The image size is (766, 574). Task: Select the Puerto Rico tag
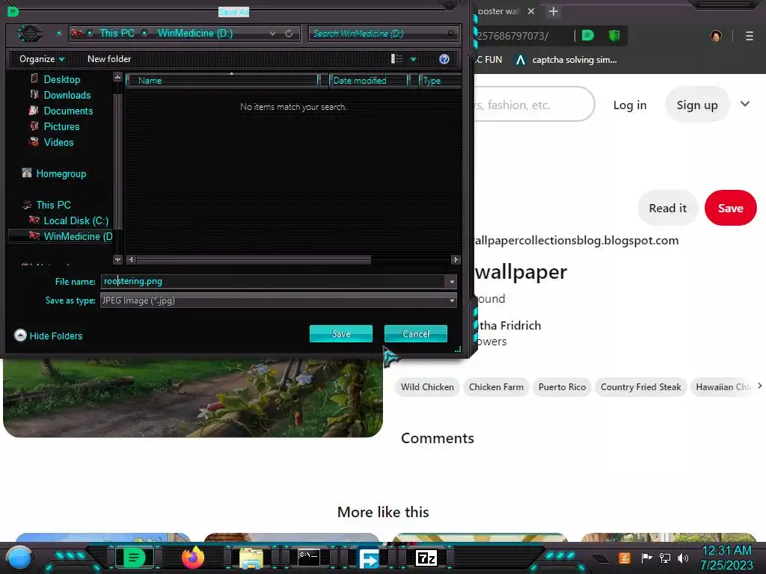tap(562, 387)
